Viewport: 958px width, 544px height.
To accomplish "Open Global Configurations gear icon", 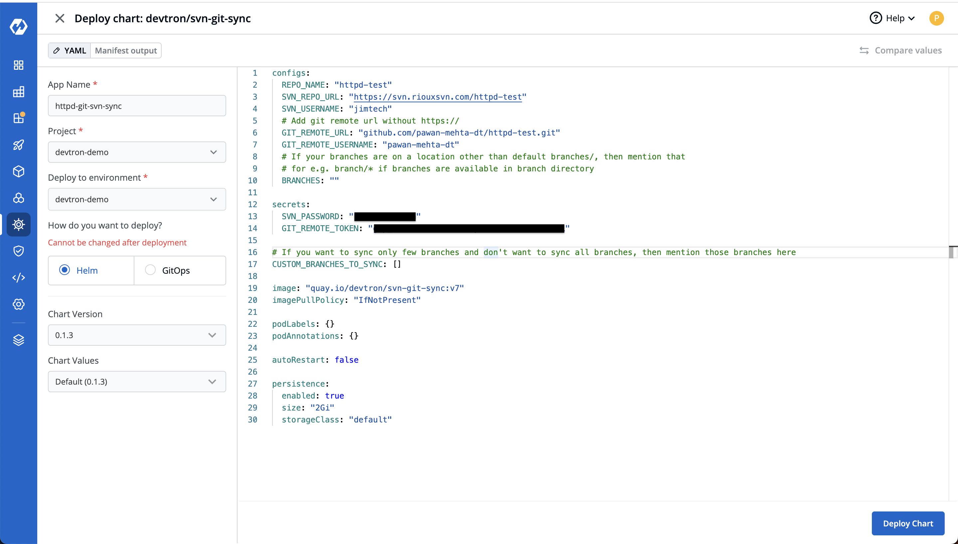I will click(18, 304).
